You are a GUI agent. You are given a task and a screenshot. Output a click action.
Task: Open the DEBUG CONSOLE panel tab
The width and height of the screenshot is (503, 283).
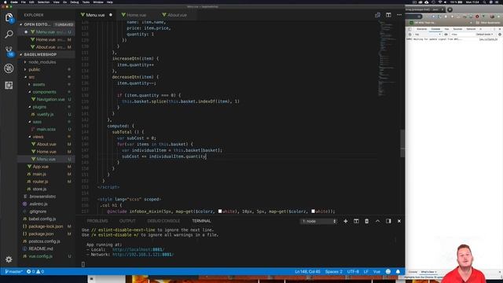click(x=163, y=221)
